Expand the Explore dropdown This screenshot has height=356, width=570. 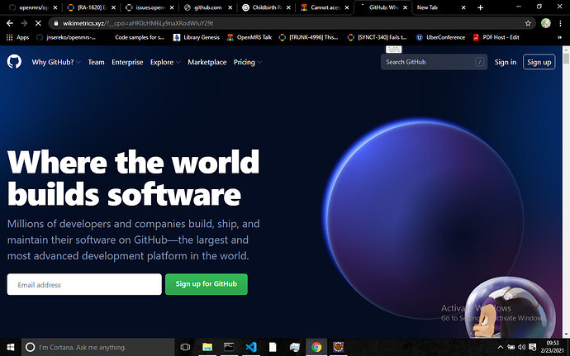pos(164,62)
